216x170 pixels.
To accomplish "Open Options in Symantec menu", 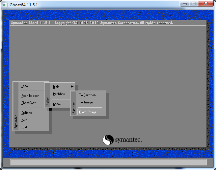I will click(x=26, y=113).
